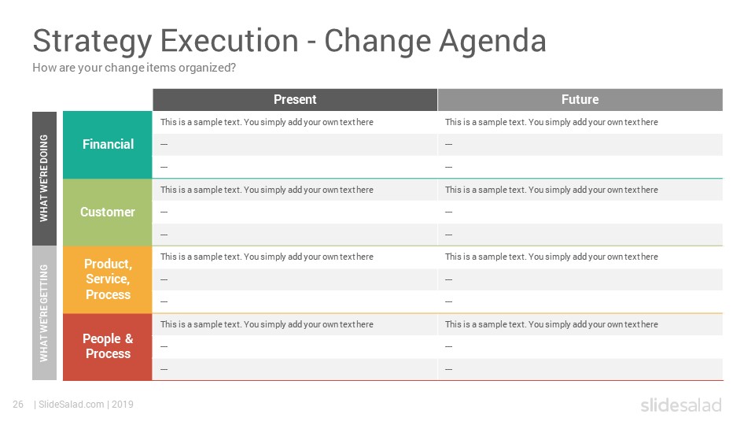Click the teal Financial category block

point(108,145)
